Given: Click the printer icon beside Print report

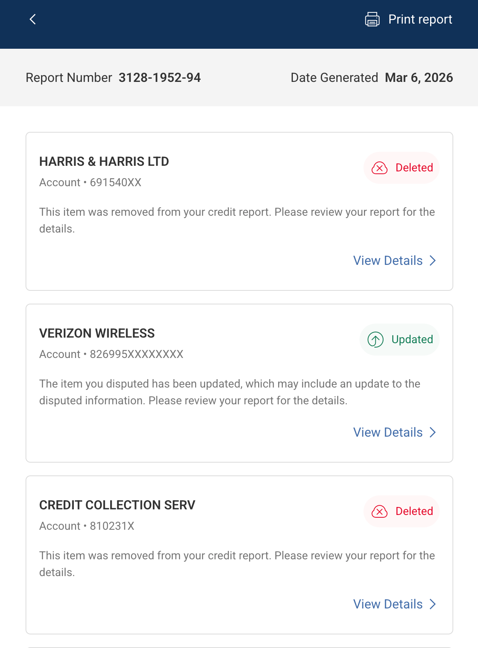Looking at the screenshot, I should pyautogui.click(x=371, y=19).
